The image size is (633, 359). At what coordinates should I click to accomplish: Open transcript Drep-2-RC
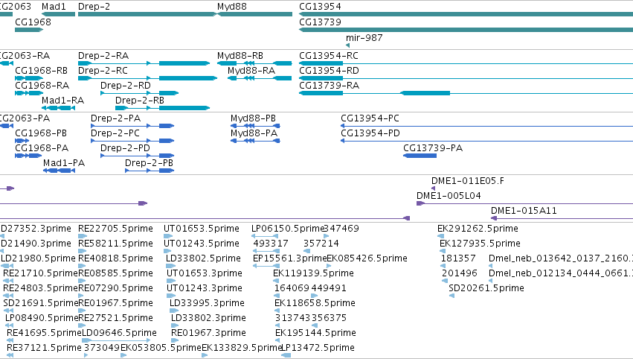(147, 78)
